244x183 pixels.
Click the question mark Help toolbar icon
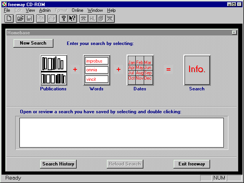[x=64, y=19]
